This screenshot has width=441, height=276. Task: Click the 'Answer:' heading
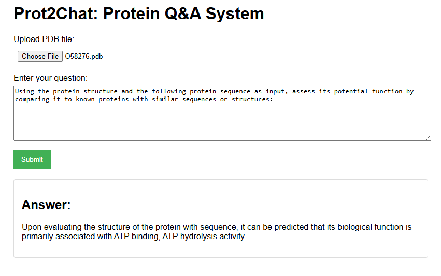[46, 205]
